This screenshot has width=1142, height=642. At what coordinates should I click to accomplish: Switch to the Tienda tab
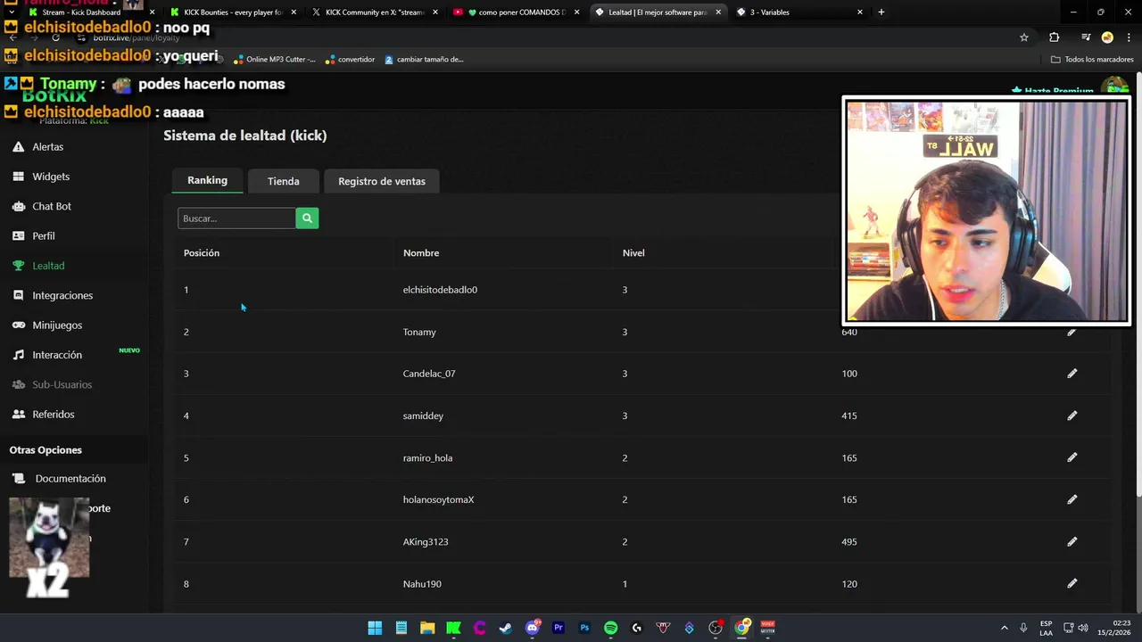[283, 181]
